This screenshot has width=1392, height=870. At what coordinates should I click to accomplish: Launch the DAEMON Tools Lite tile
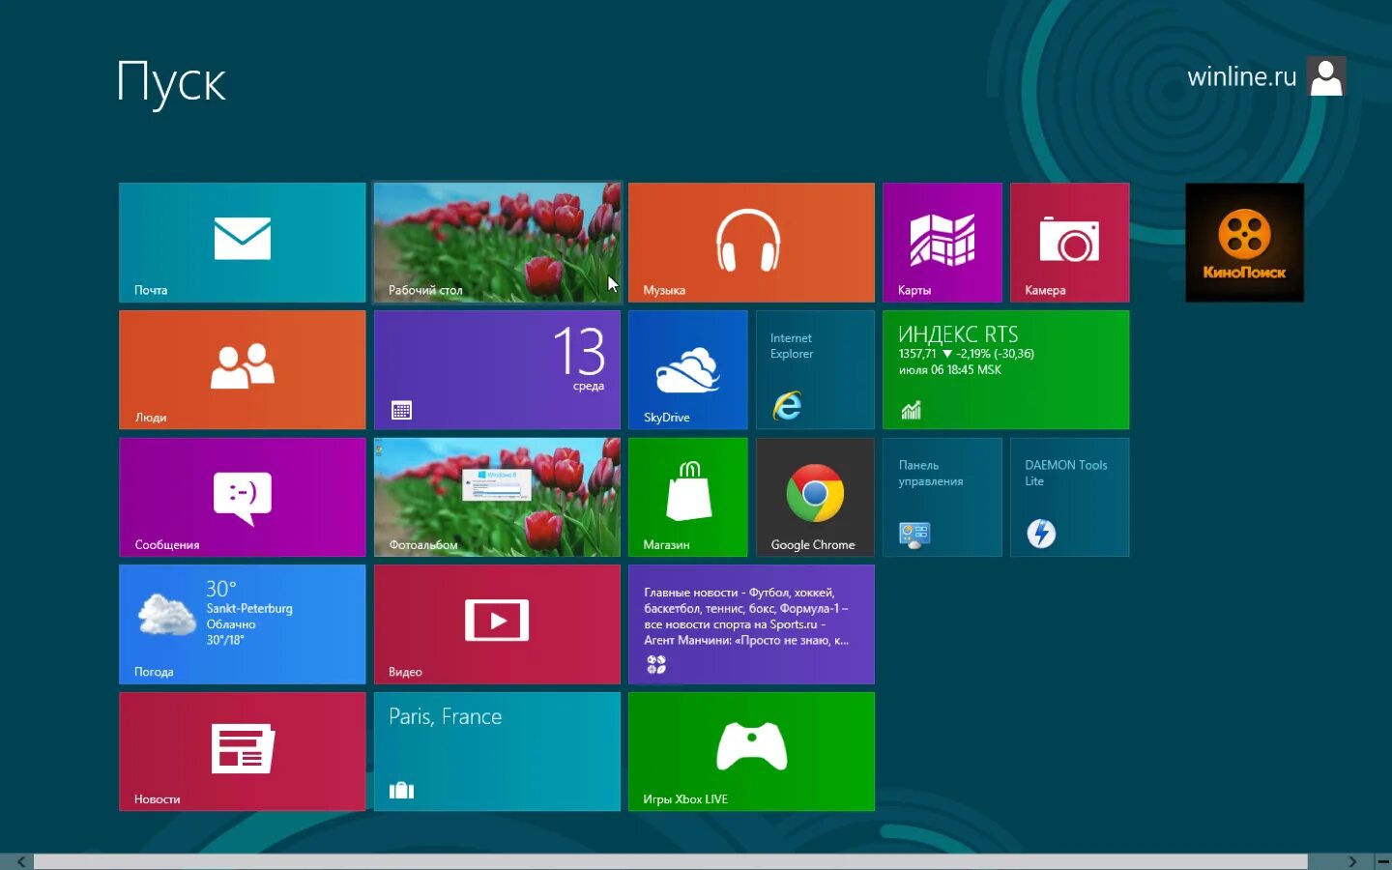1069,497
